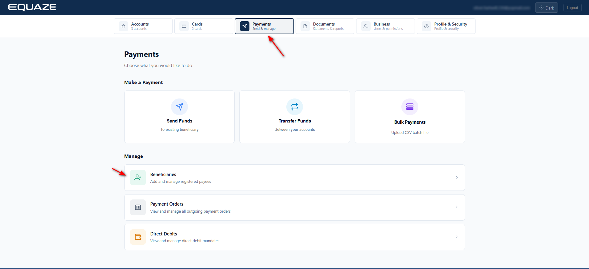Click the '2 cards' subtitle
This screenshot has width=589, height=269.
point(197,29)
